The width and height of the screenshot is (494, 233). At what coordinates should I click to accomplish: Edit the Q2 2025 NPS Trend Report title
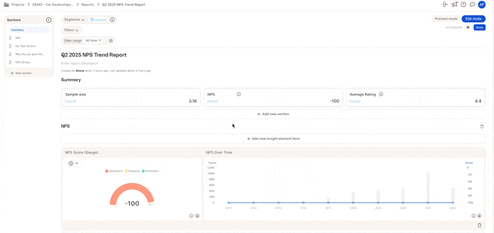pyautogui.click(x=94, y=55)
